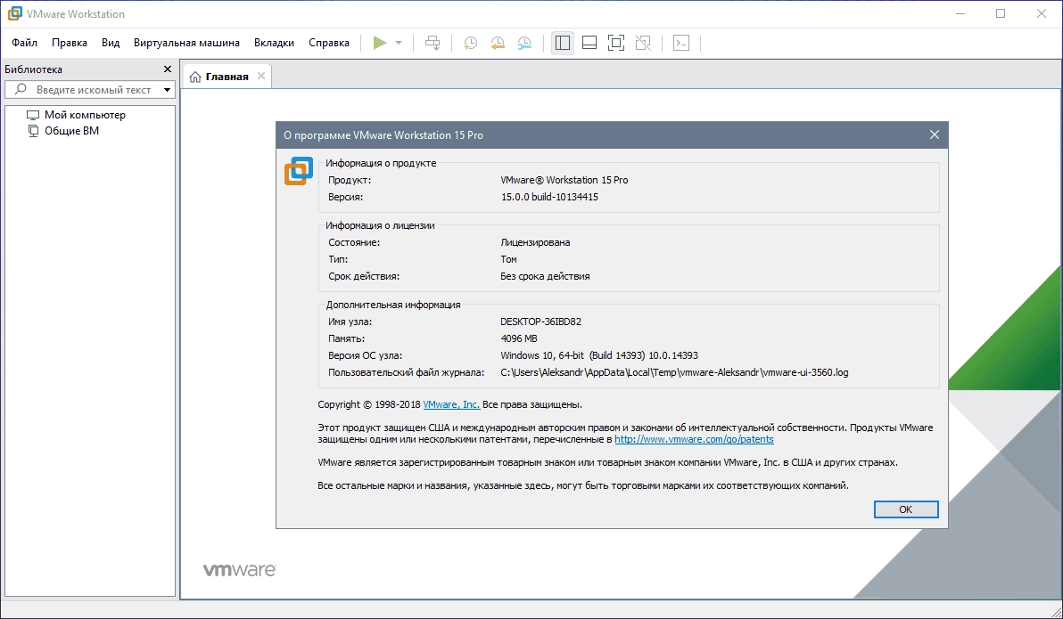Open the Вкладки menu
This screenshot has width=1063, height=619.
(x=274, y=43)
